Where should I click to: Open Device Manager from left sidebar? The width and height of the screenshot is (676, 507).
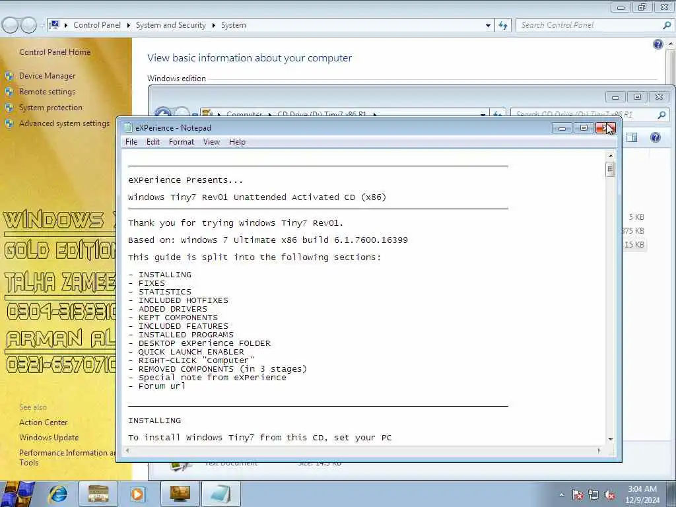tap(47, 76)
